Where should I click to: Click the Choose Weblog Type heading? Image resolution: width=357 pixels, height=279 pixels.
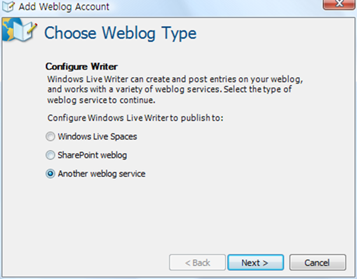click(121, 33)
